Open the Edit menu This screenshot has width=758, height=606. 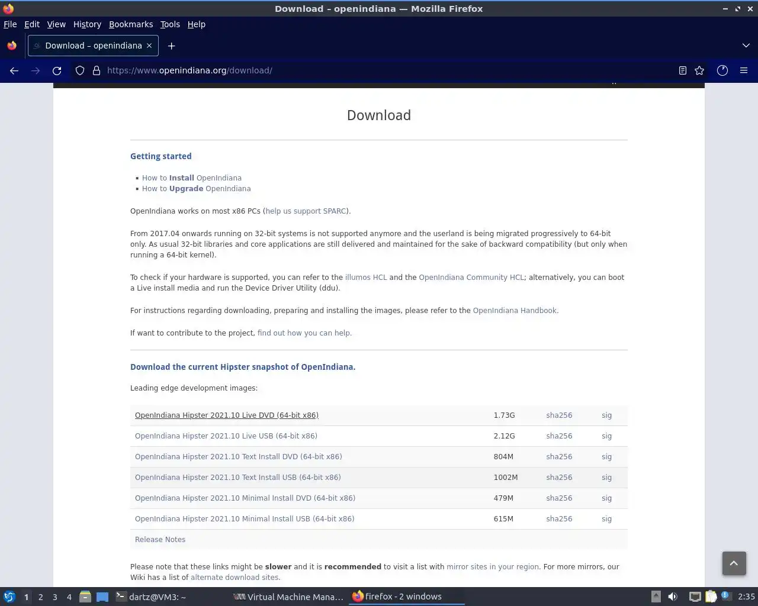[x=32, y=24]
